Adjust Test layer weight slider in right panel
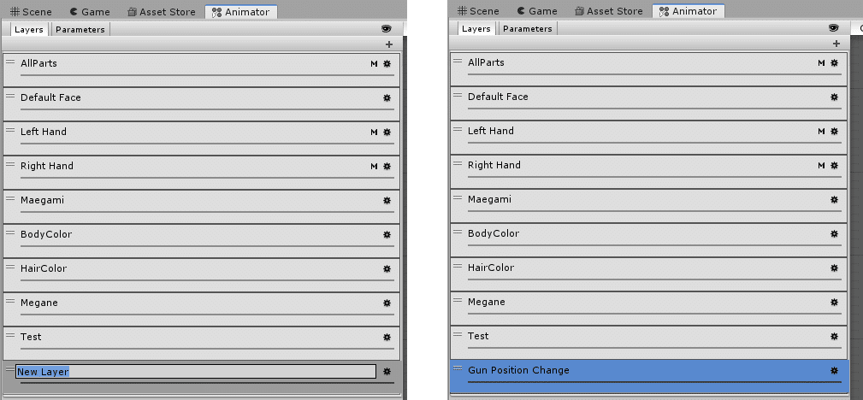This screenshot has height=400, width=863. [x=654, y=347]
